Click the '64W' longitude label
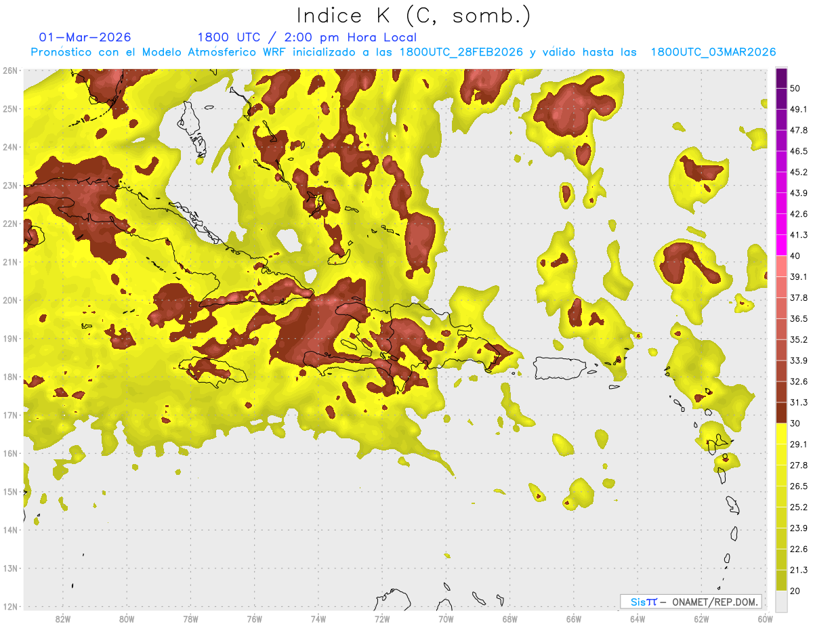This screenshot has width=813, height=628. tap(638, 619)
